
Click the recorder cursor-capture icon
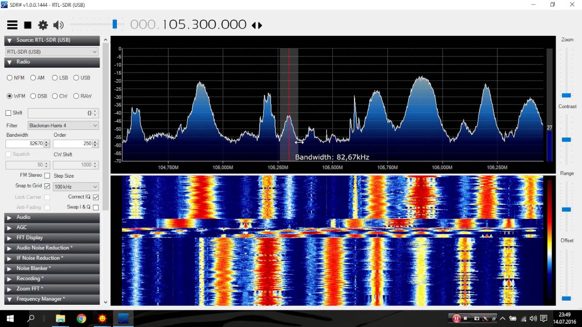[485, 319]
